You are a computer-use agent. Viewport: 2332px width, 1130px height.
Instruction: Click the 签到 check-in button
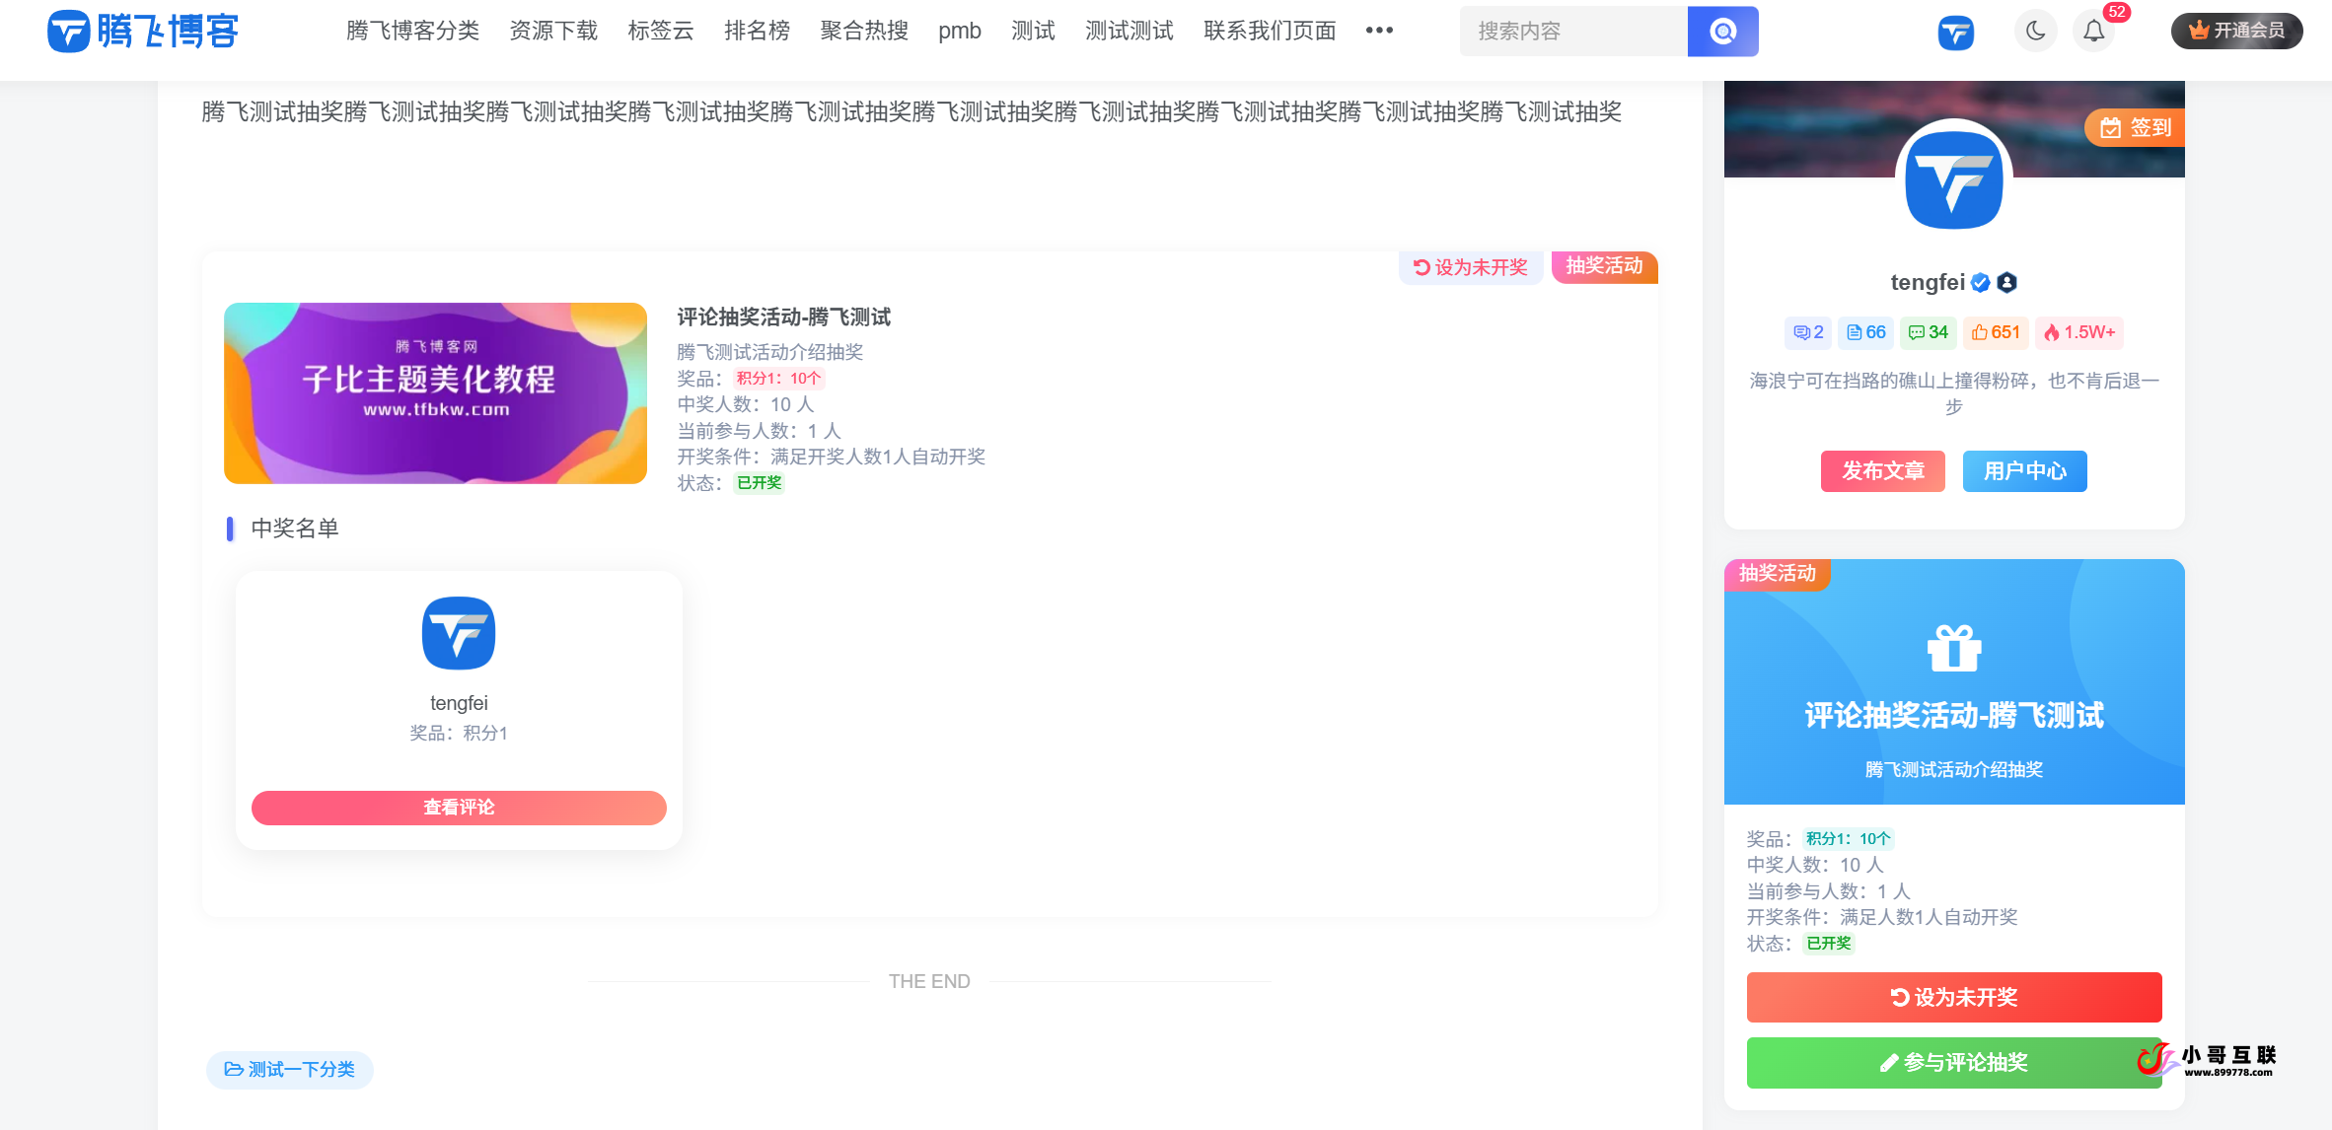2134,127
